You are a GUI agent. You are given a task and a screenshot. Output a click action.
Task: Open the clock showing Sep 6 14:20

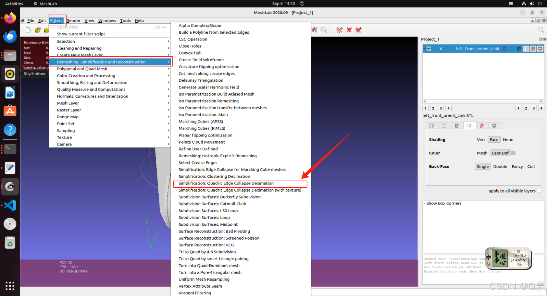point(283,4)
